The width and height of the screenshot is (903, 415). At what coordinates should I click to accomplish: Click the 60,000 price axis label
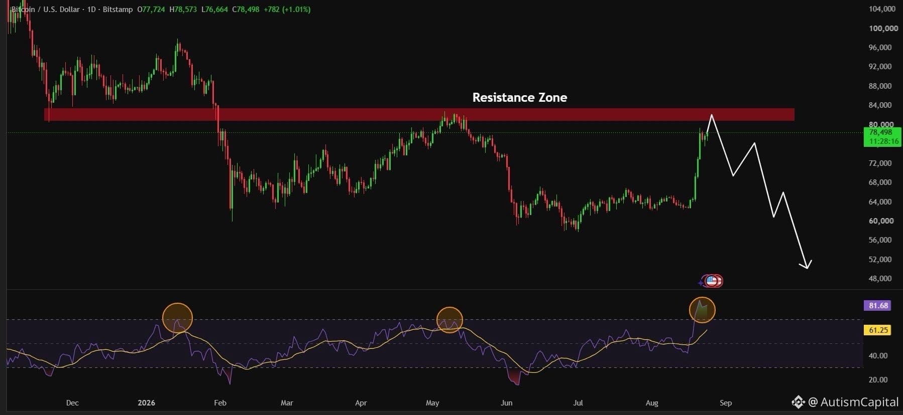(x=881, y=221)
